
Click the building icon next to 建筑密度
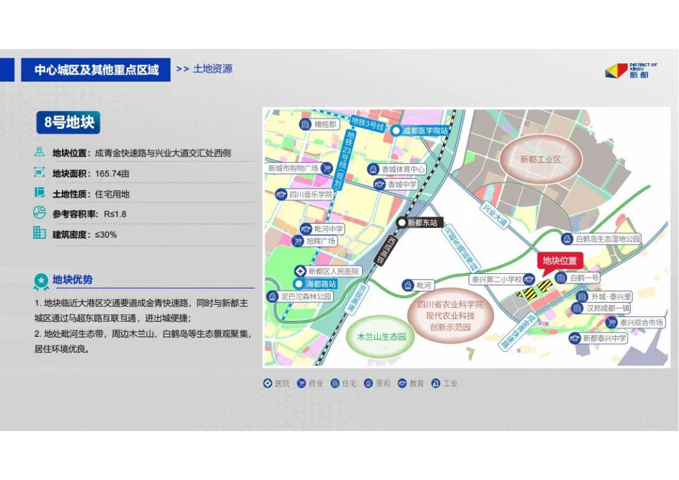(x=40, y=233)
